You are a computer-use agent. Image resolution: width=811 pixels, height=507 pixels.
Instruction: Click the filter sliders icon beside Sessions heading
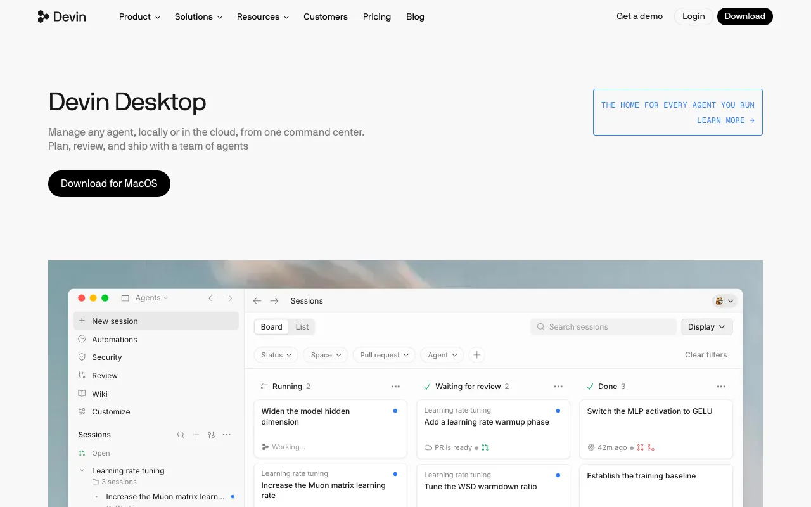211,435
